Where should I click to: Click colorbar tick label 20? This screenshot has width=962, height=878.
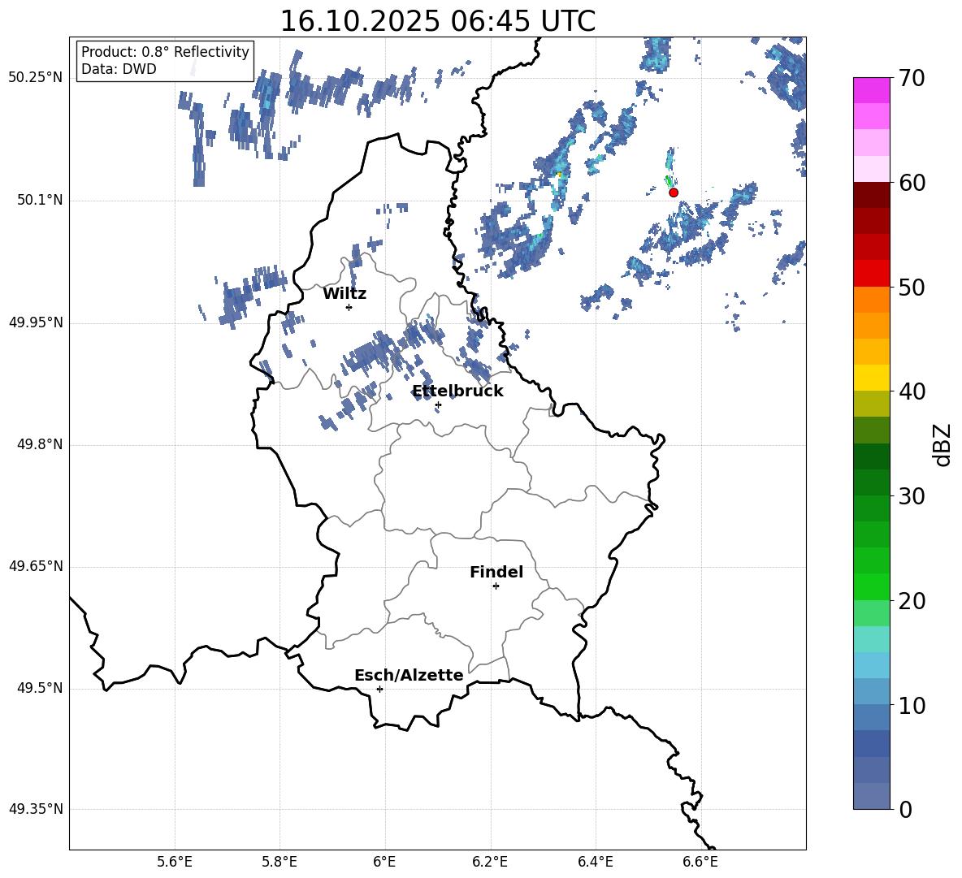click(x=912, y=602)
